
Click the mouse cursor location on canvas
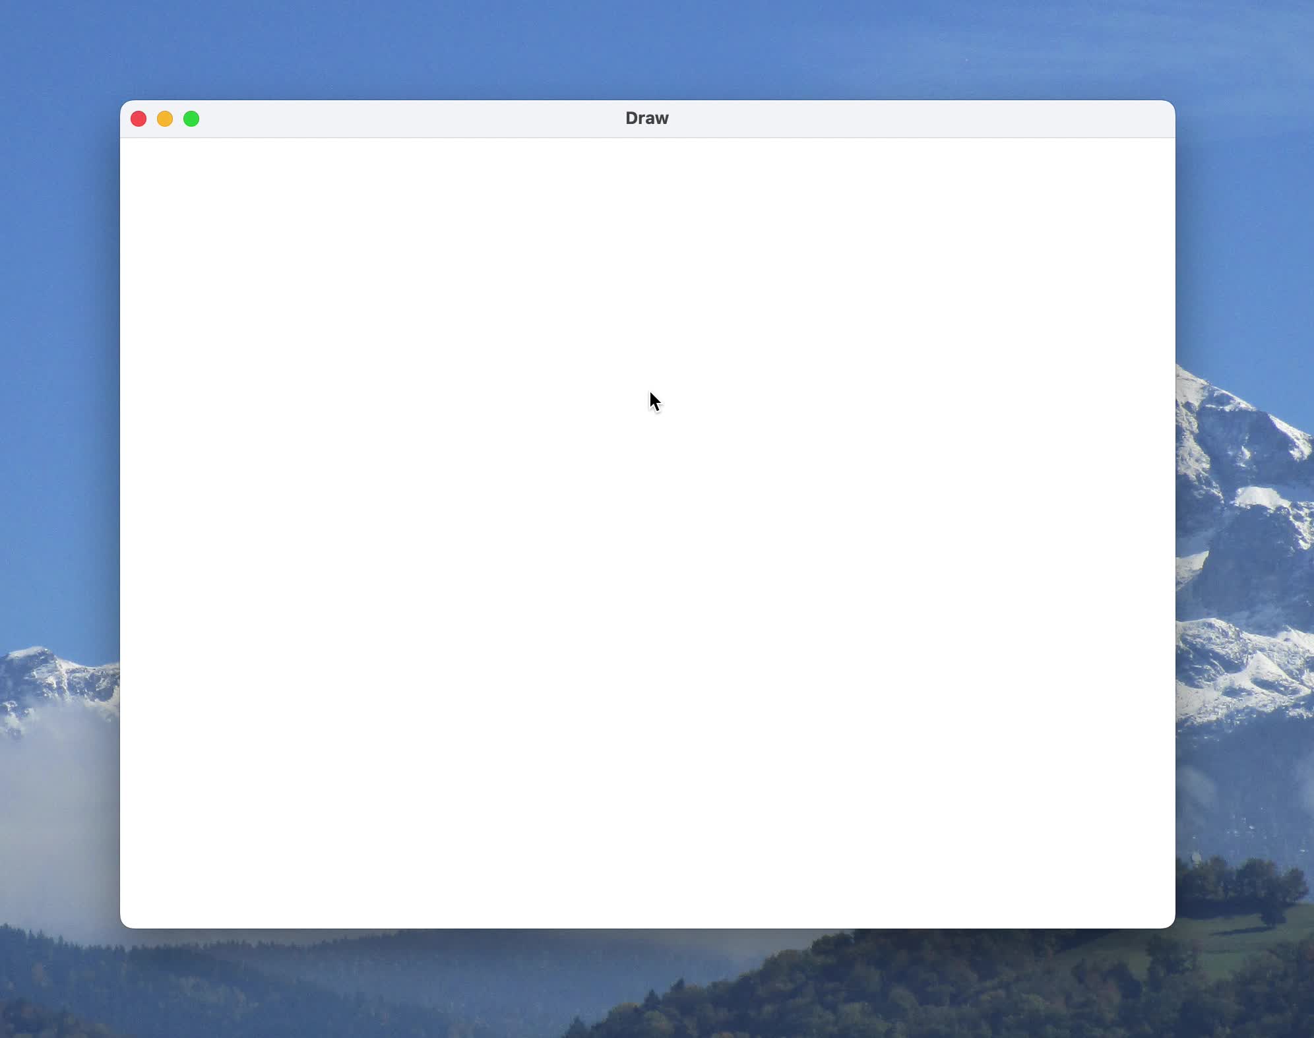[x=652, y=396]
